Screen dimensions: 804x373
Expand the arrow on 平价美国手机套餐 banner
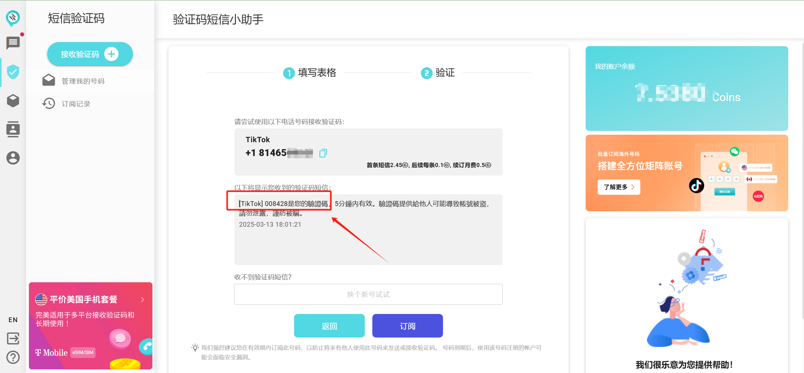pyautogui.click(x=143, y=300)
